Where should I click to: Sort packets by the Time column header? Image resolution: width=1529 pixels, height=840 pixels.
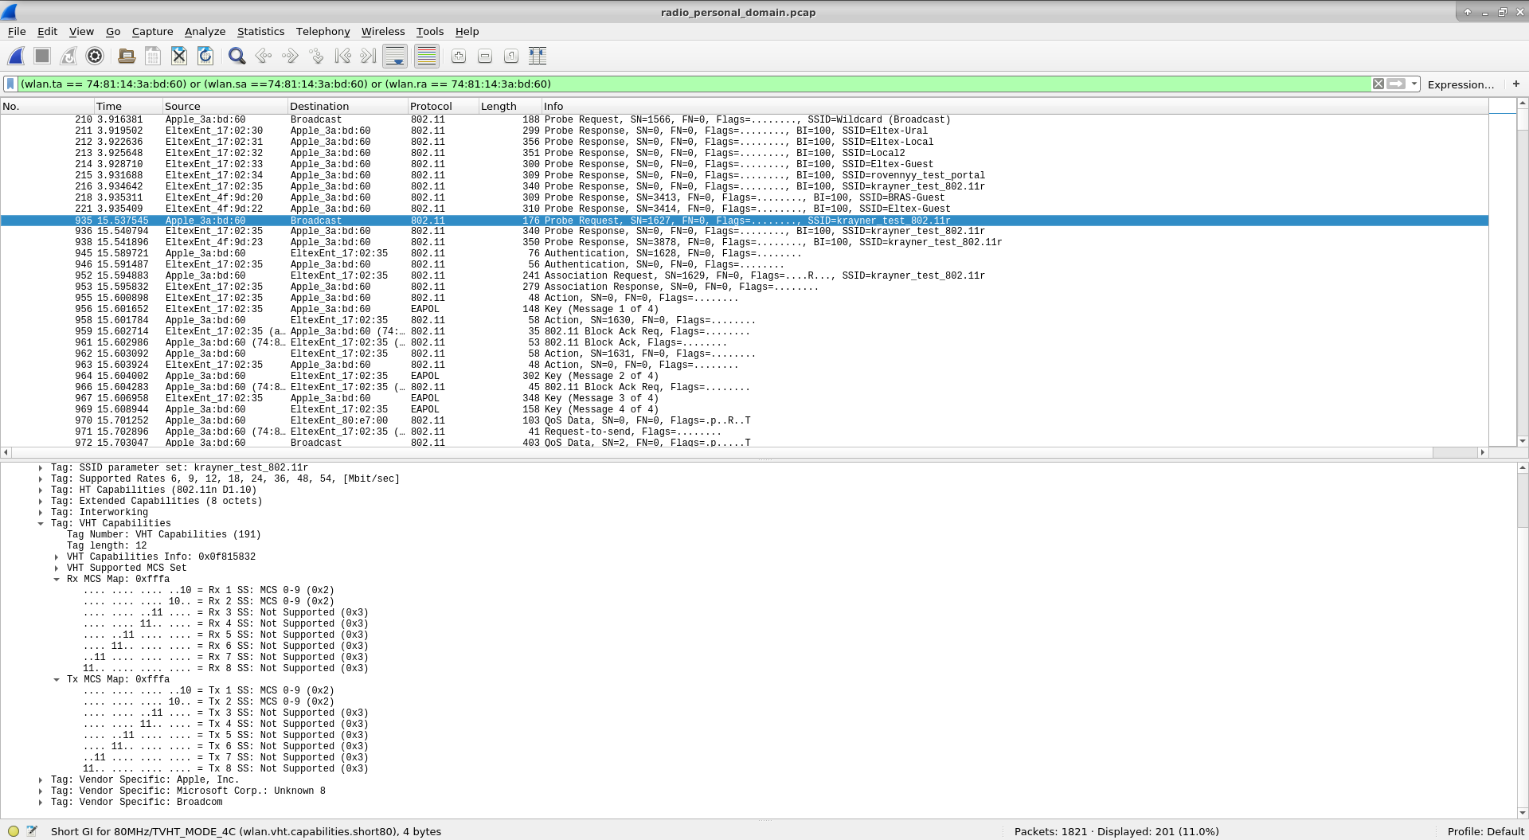127,106
